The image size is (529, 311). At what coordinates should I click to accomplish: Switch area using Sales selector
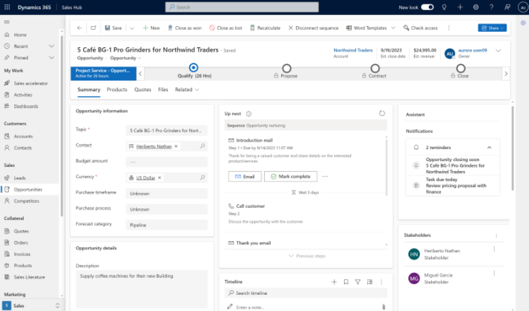point(31,305)
